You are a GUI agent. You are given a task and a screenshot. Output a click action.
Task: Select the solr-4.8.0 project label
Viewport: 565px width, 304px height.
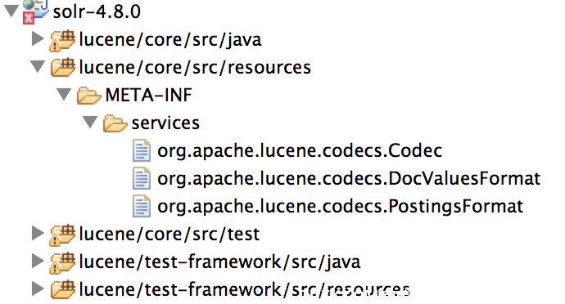click(x=97, y=11)
